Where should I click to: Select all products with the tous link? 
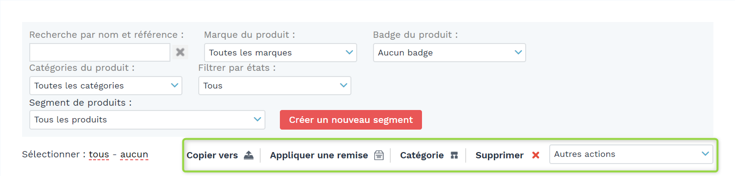99,154
